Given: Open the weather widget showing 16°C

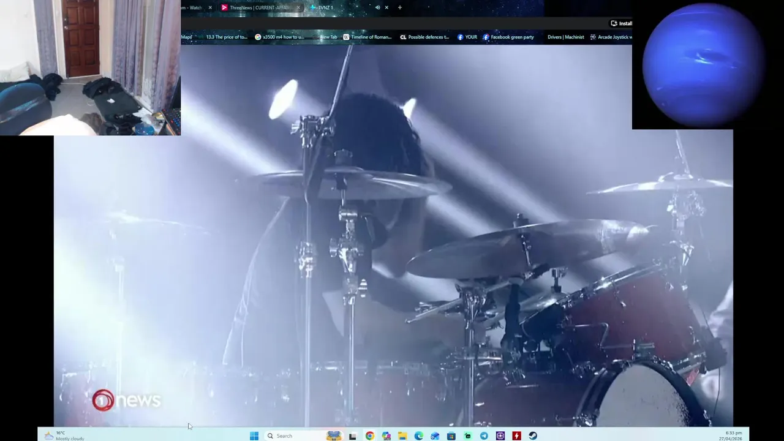Looking at the screenshot, I should pyautogui.click(x=64, y=435).
